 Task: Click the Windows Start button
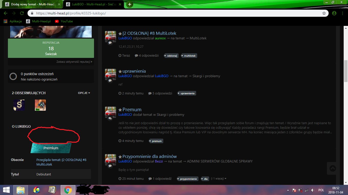(x=6, y=190)
